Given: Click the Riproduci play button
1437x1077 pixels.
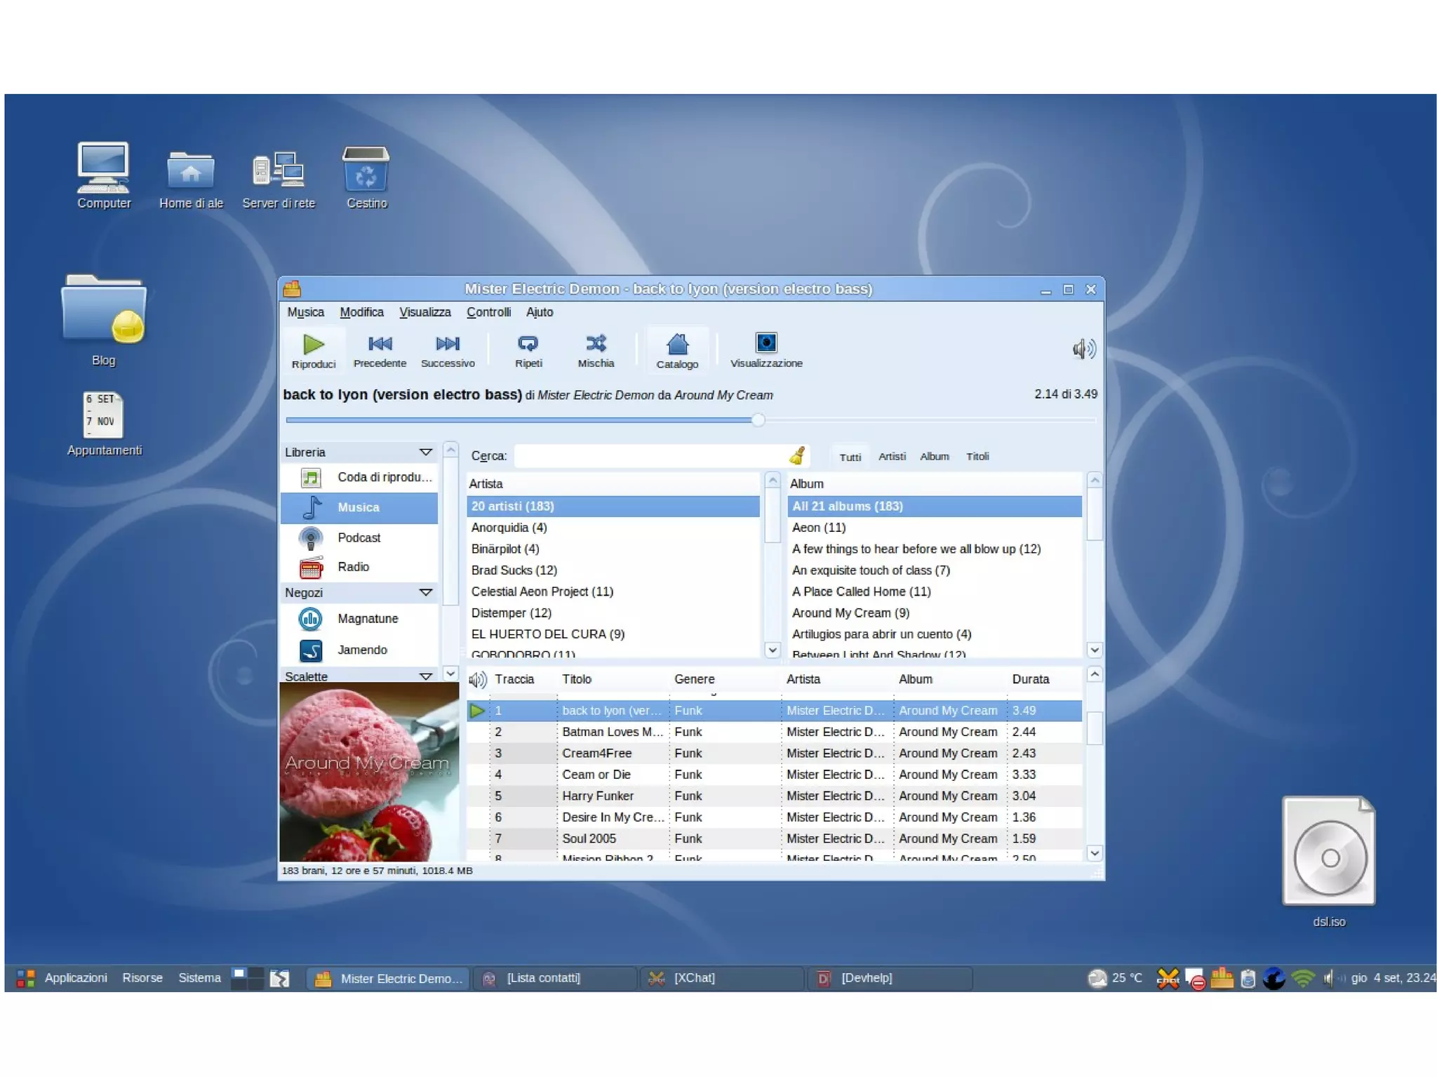Looking at the screenshot, I should click(313, 349).
